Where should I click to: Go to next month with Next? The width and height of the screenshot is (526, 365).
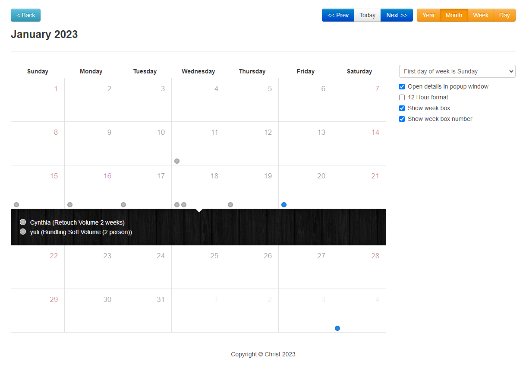pos(397,15)
